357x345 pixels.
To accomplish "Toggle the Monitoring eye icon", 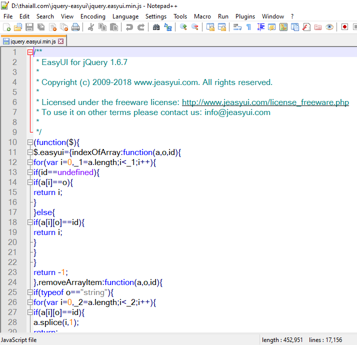I will coord(329,27).
